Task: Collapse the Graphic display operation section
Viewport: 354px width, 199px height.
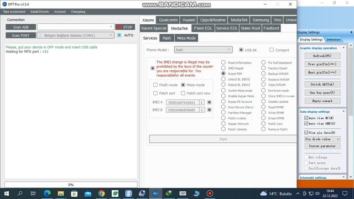Action: pyautogui.click(x=343, y=48)
